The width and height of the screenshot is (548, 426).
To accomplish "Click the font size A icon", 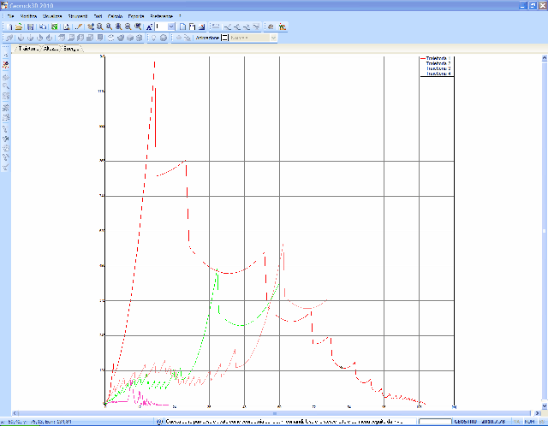I will click(149, 27).
